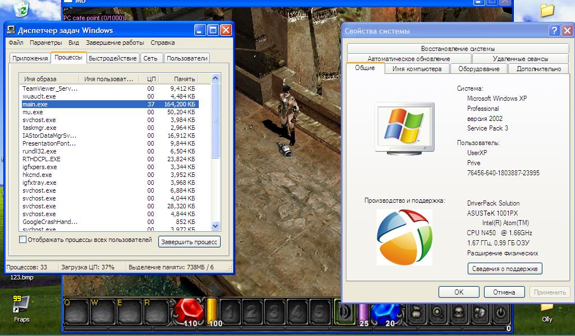The image size is (575, 336).
Task: Open the Удаленные сеансы tab
Action: (x=520, y=58)
